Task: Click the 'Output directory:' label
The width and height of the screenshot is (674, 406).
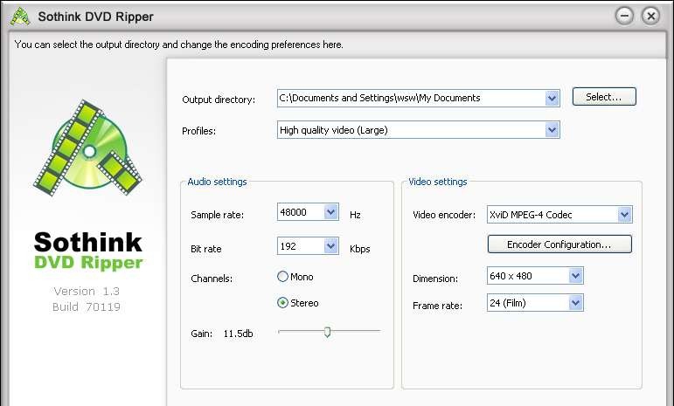Action: click(x=219, y=100)
